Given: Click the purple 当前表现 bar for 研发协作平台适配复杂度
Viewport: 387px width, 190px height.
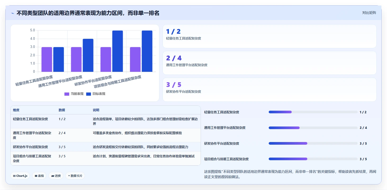Looking at the screenshot, I should tap(106, 59).
